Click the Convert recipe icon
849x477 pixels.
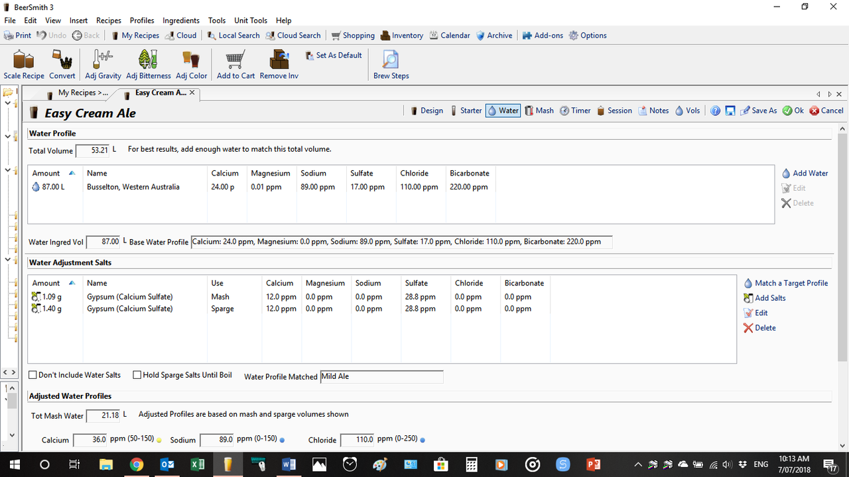pos(62,65)
